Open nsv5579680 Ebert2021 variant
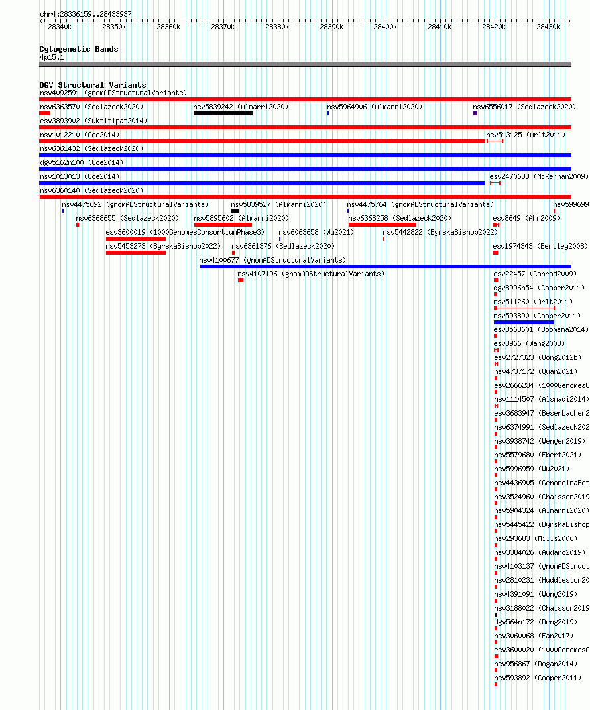Screen dimensions: 590x710 [x=538, y=455]
